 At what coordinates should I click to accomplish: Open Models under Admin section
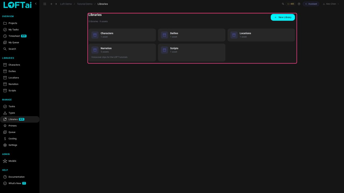coord(20,161)
